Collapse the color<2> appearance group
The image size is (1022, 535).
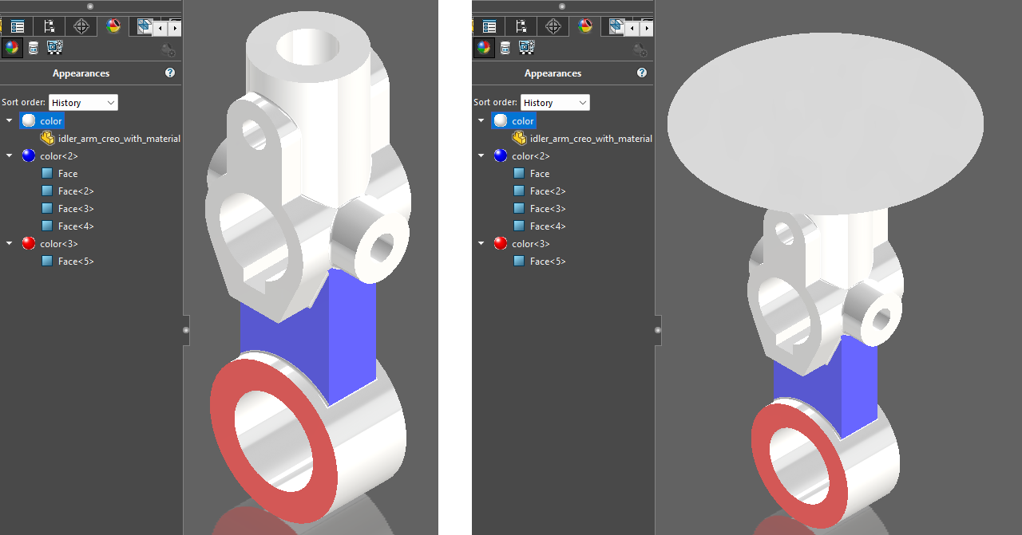[x=8, y=155]
